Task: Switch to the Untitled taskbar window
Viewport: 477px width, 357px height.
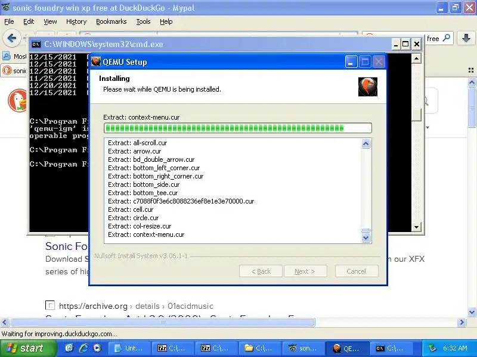Action: coord(129,348)
